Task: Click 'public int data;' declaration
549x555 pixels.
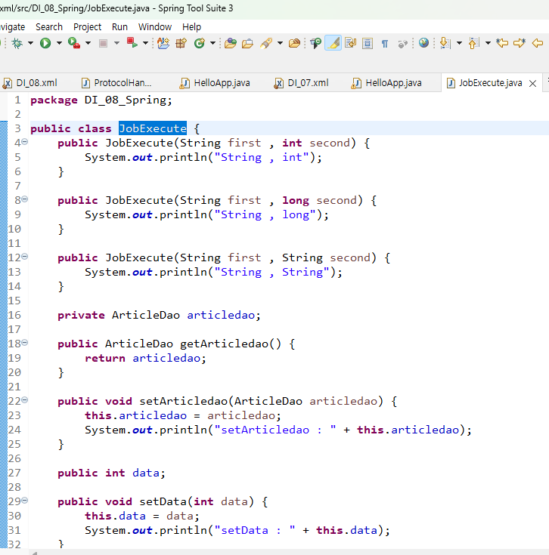Action: [x=111, y=473]
